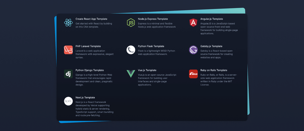Click description 'Gatsby is a React-based open'
The height and width of the screenshot is (131, 304).
pyautogui.click(x=216, y=51)
